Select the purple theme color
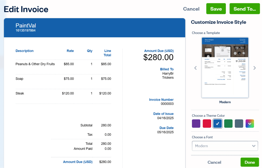The image size is (262, 168). (x=196, y=123)
